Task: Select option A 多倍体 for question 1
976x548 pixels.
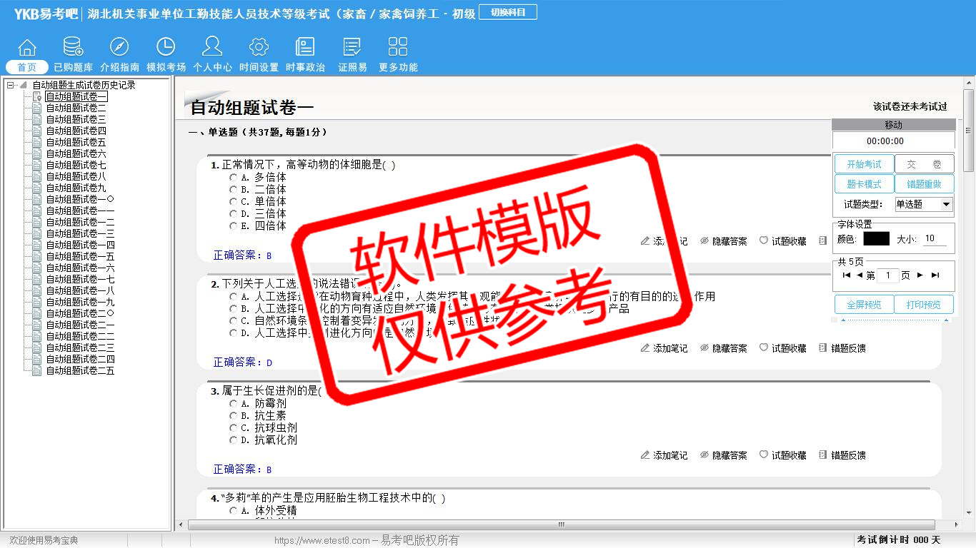Action: tap(233, 178)
